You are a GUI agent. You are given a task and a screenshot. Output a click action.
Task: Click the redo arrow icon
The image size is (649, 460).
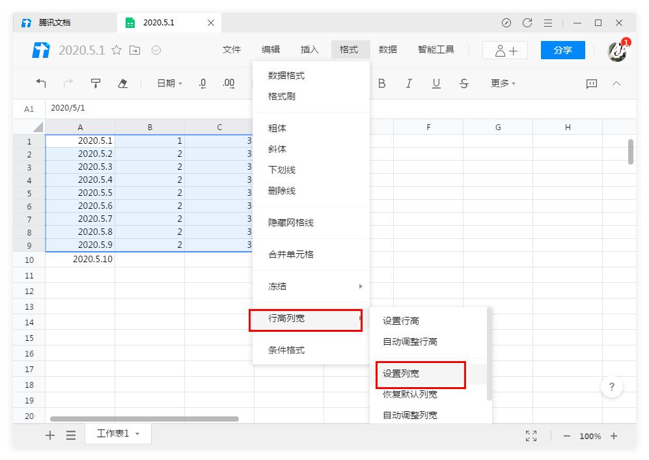68,83
